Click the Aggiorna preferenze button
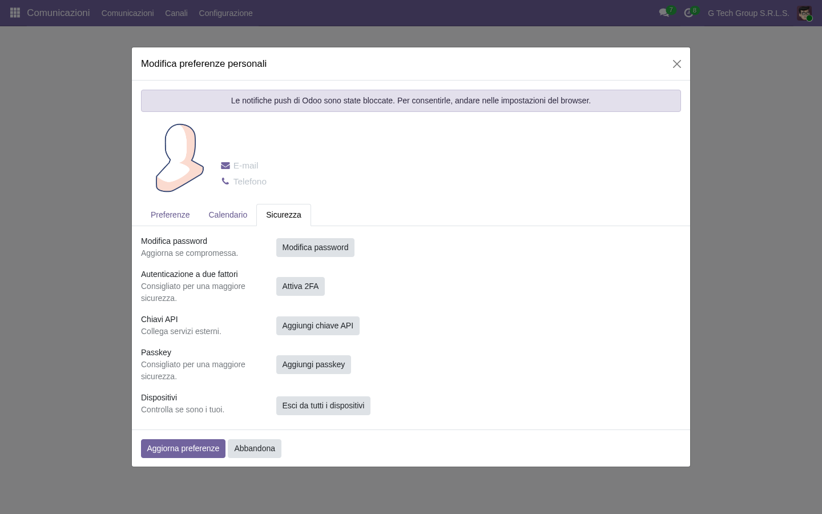Image resolution: width=822 pixels, height=514 pixels. click(x=183, y=448)
